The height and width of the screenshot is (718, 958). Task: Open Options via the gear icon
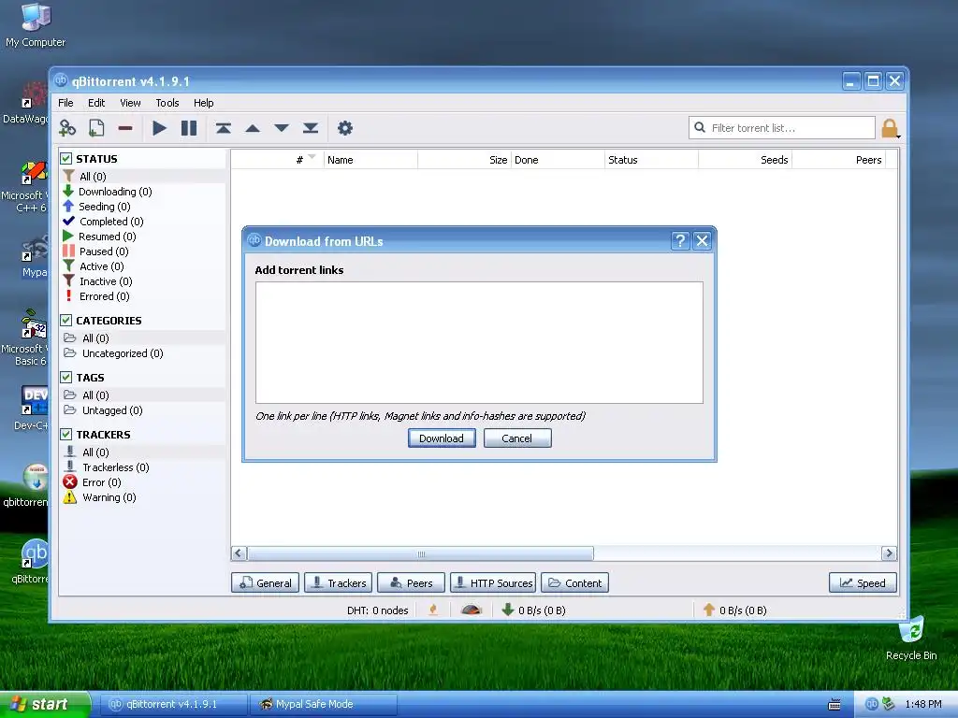click(x=345, y=128)
